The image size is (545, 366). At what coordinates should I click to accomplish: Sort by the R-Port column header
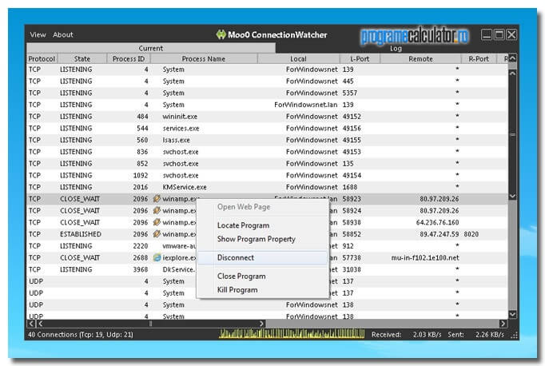(x=479, y=59)
